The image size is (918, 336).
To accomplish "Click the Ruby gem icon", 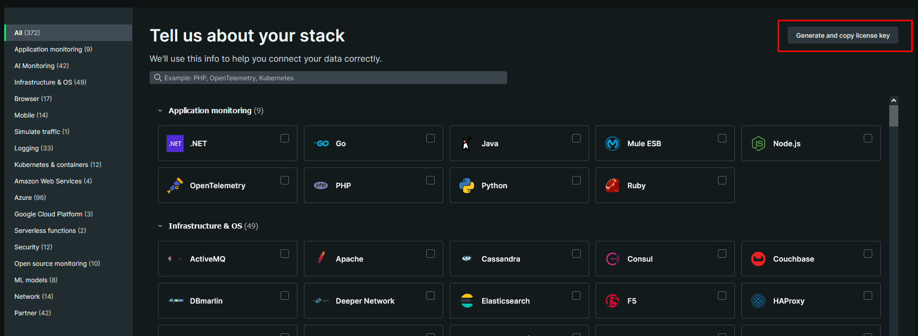I will [x=613, y=186].
